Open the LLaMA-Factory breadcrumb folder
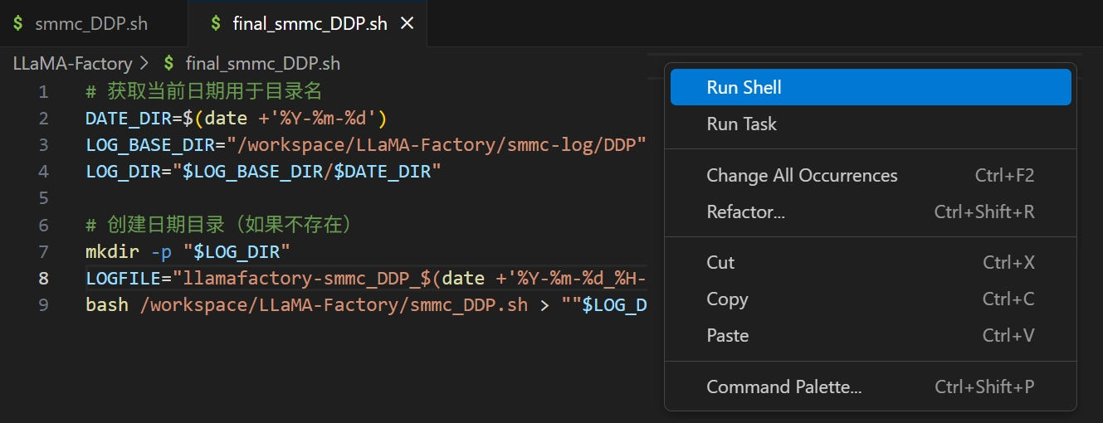The width and height of the screenshot is (1103, 423). (x=72, y=63)
